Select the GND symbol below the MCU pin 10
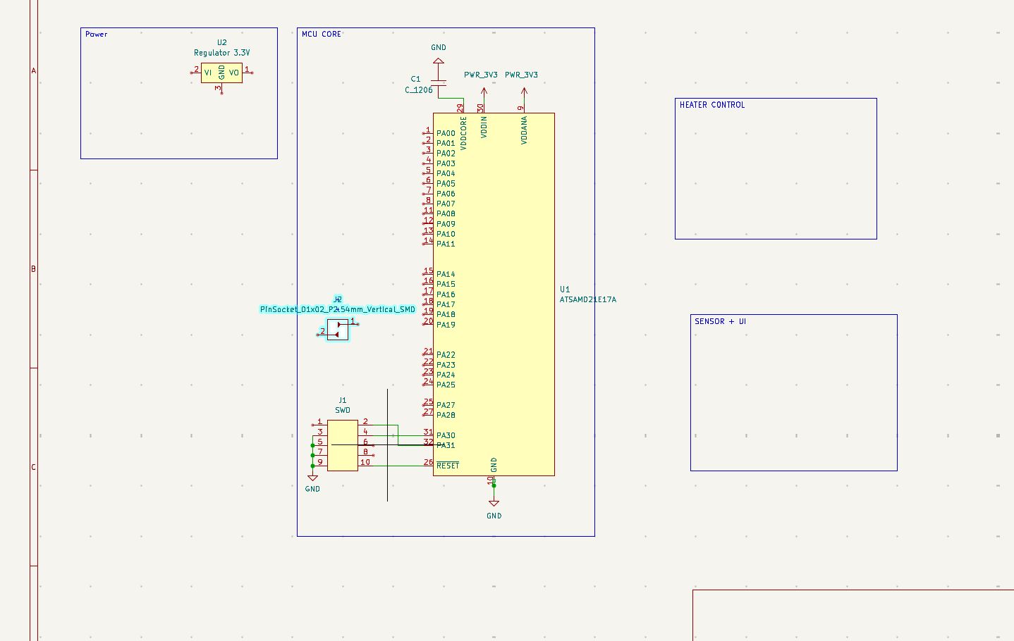Screen dimensions: 1014x641 coord(494,504)
